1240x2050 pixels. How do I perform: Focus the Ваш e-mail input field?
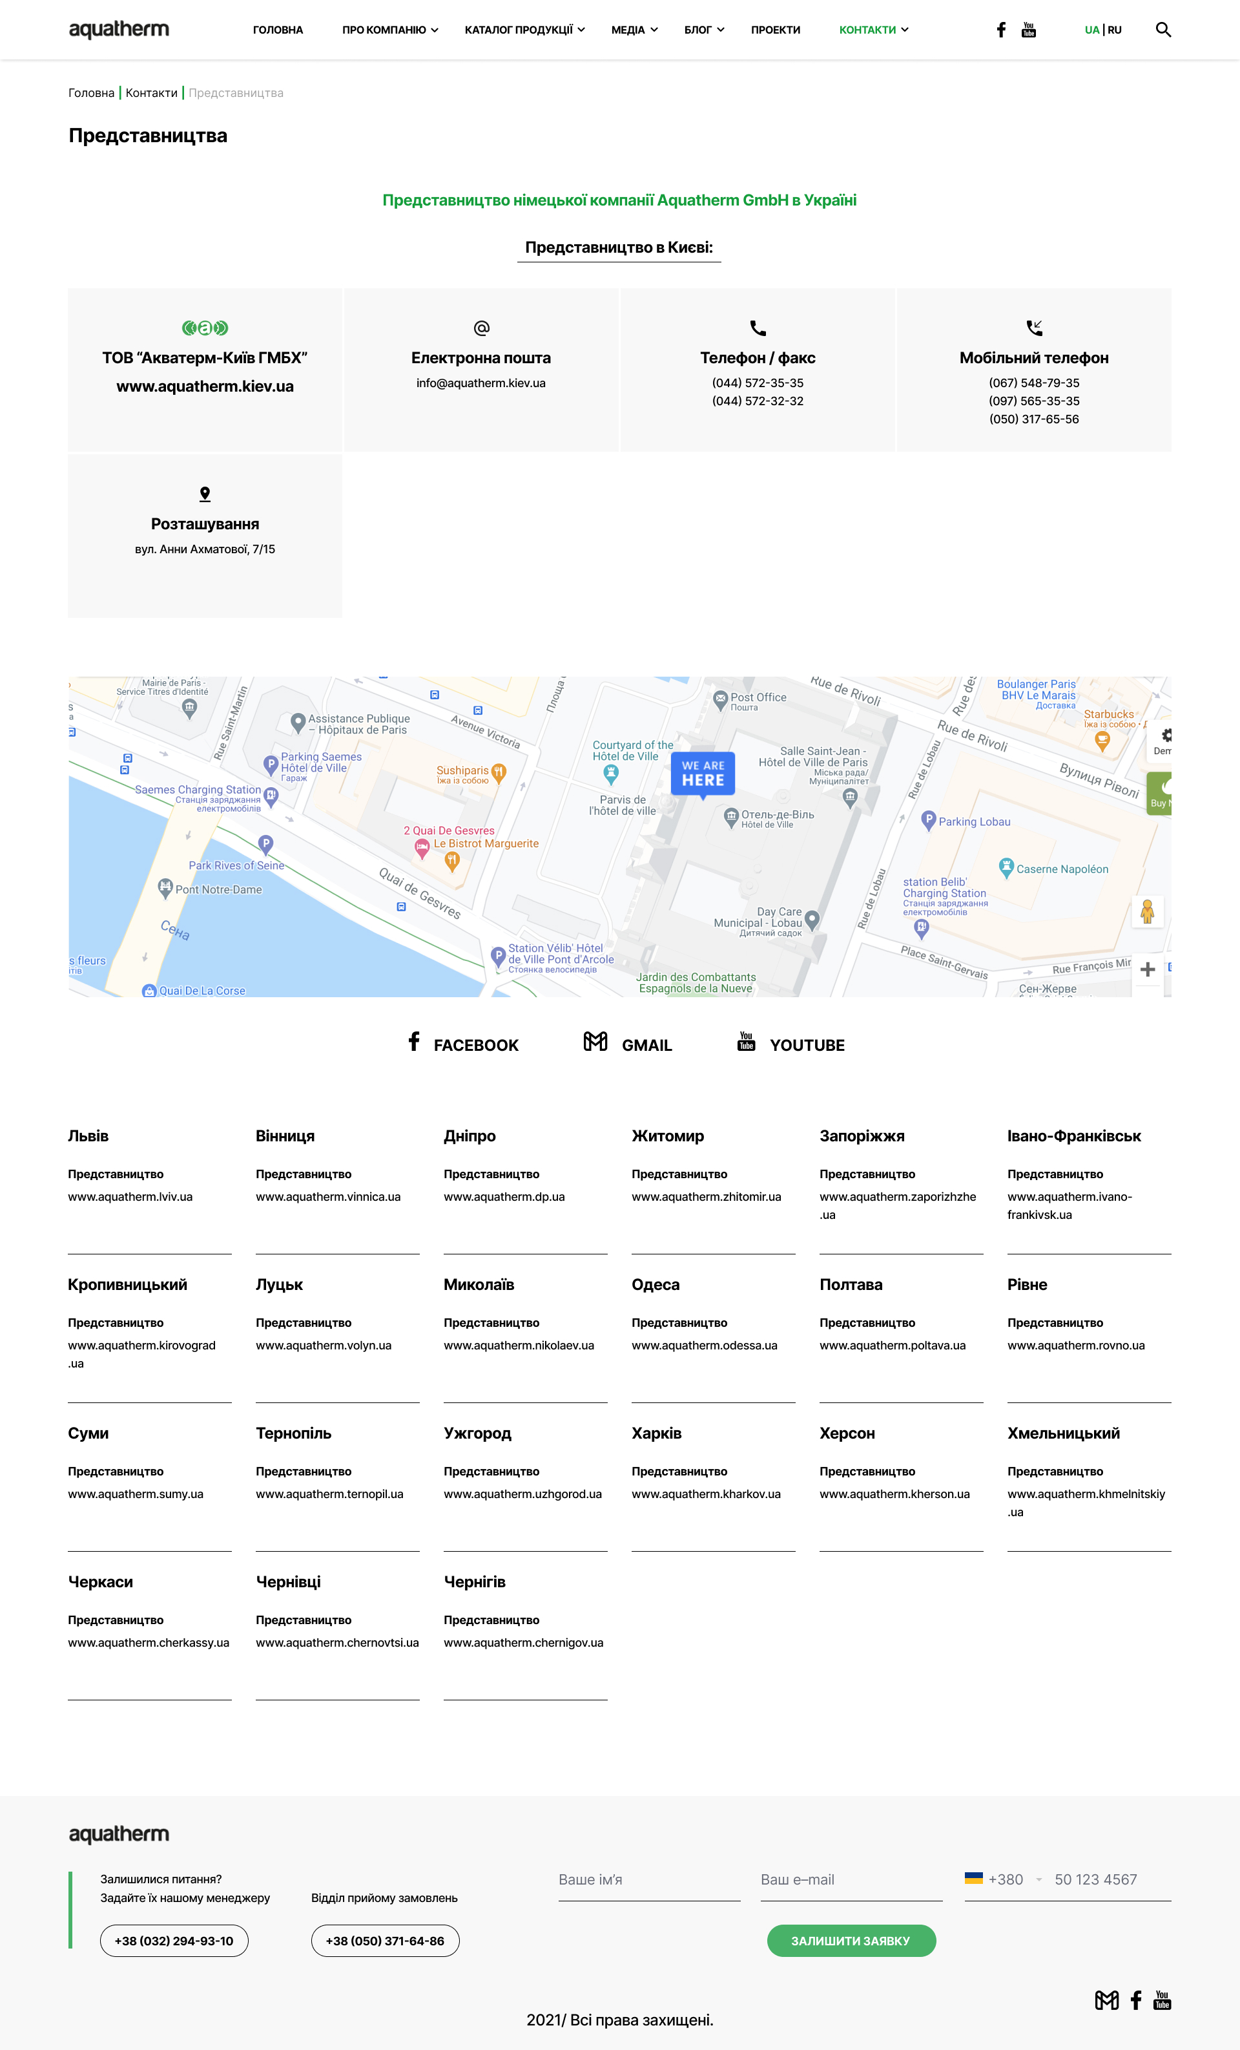coord(852,1881)
